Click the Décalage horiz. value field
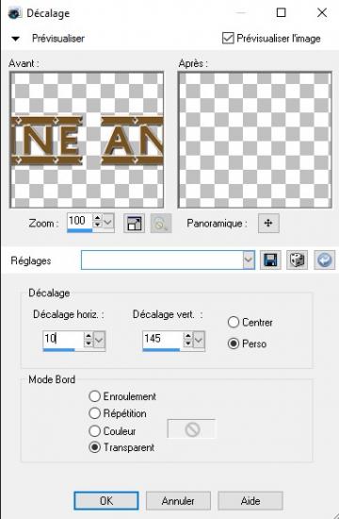339x519 pixels. click(63, 339)
